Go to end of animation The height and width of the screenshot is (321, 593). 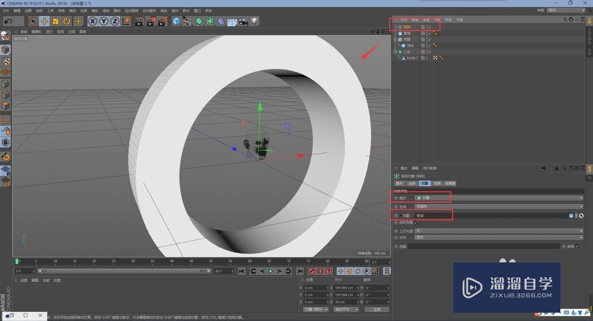[300, 271]
